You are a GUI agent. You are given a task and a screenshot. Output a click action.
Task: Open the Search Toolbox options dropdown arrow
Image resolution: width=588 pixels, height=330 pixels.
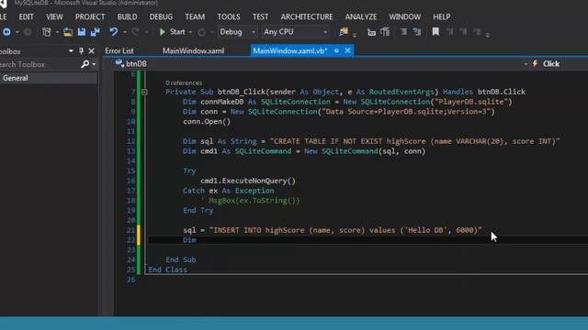(x=94, y=65)
